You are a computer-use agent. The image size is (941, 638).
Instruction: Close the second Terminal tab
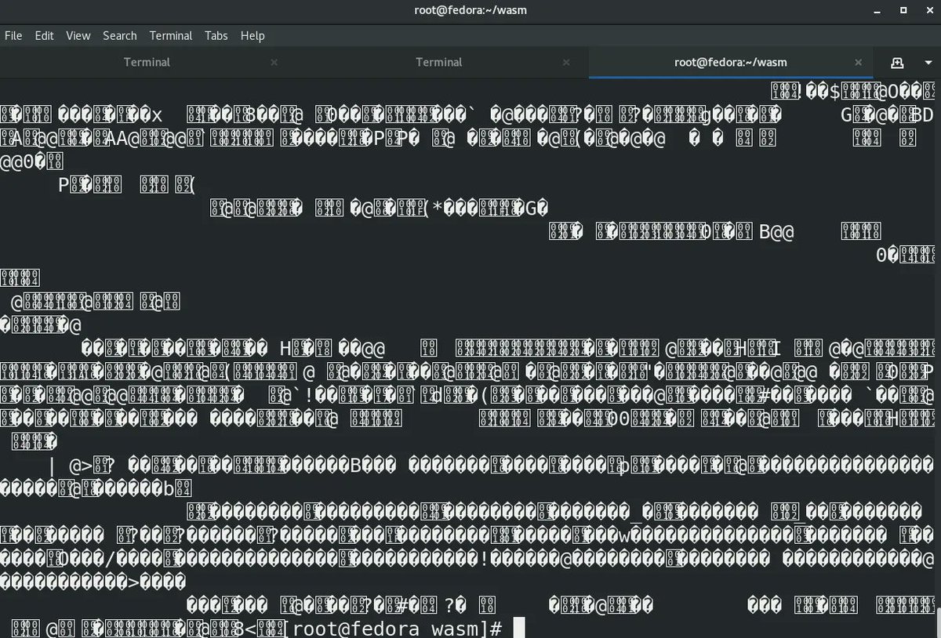tap(566, 63)
